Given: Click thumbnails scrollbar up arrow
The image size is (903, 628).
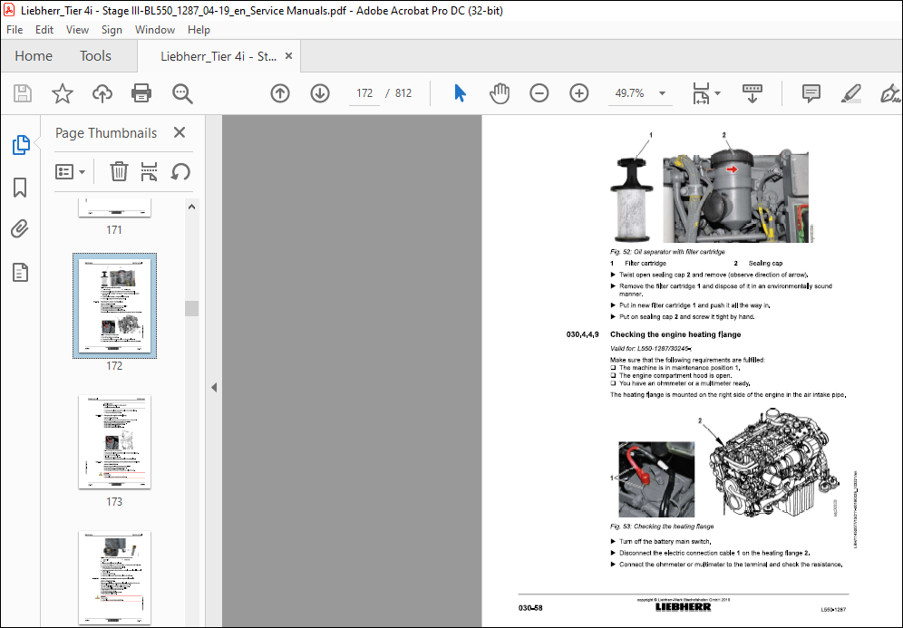Looking at the screenshot, I should point(192,207).
